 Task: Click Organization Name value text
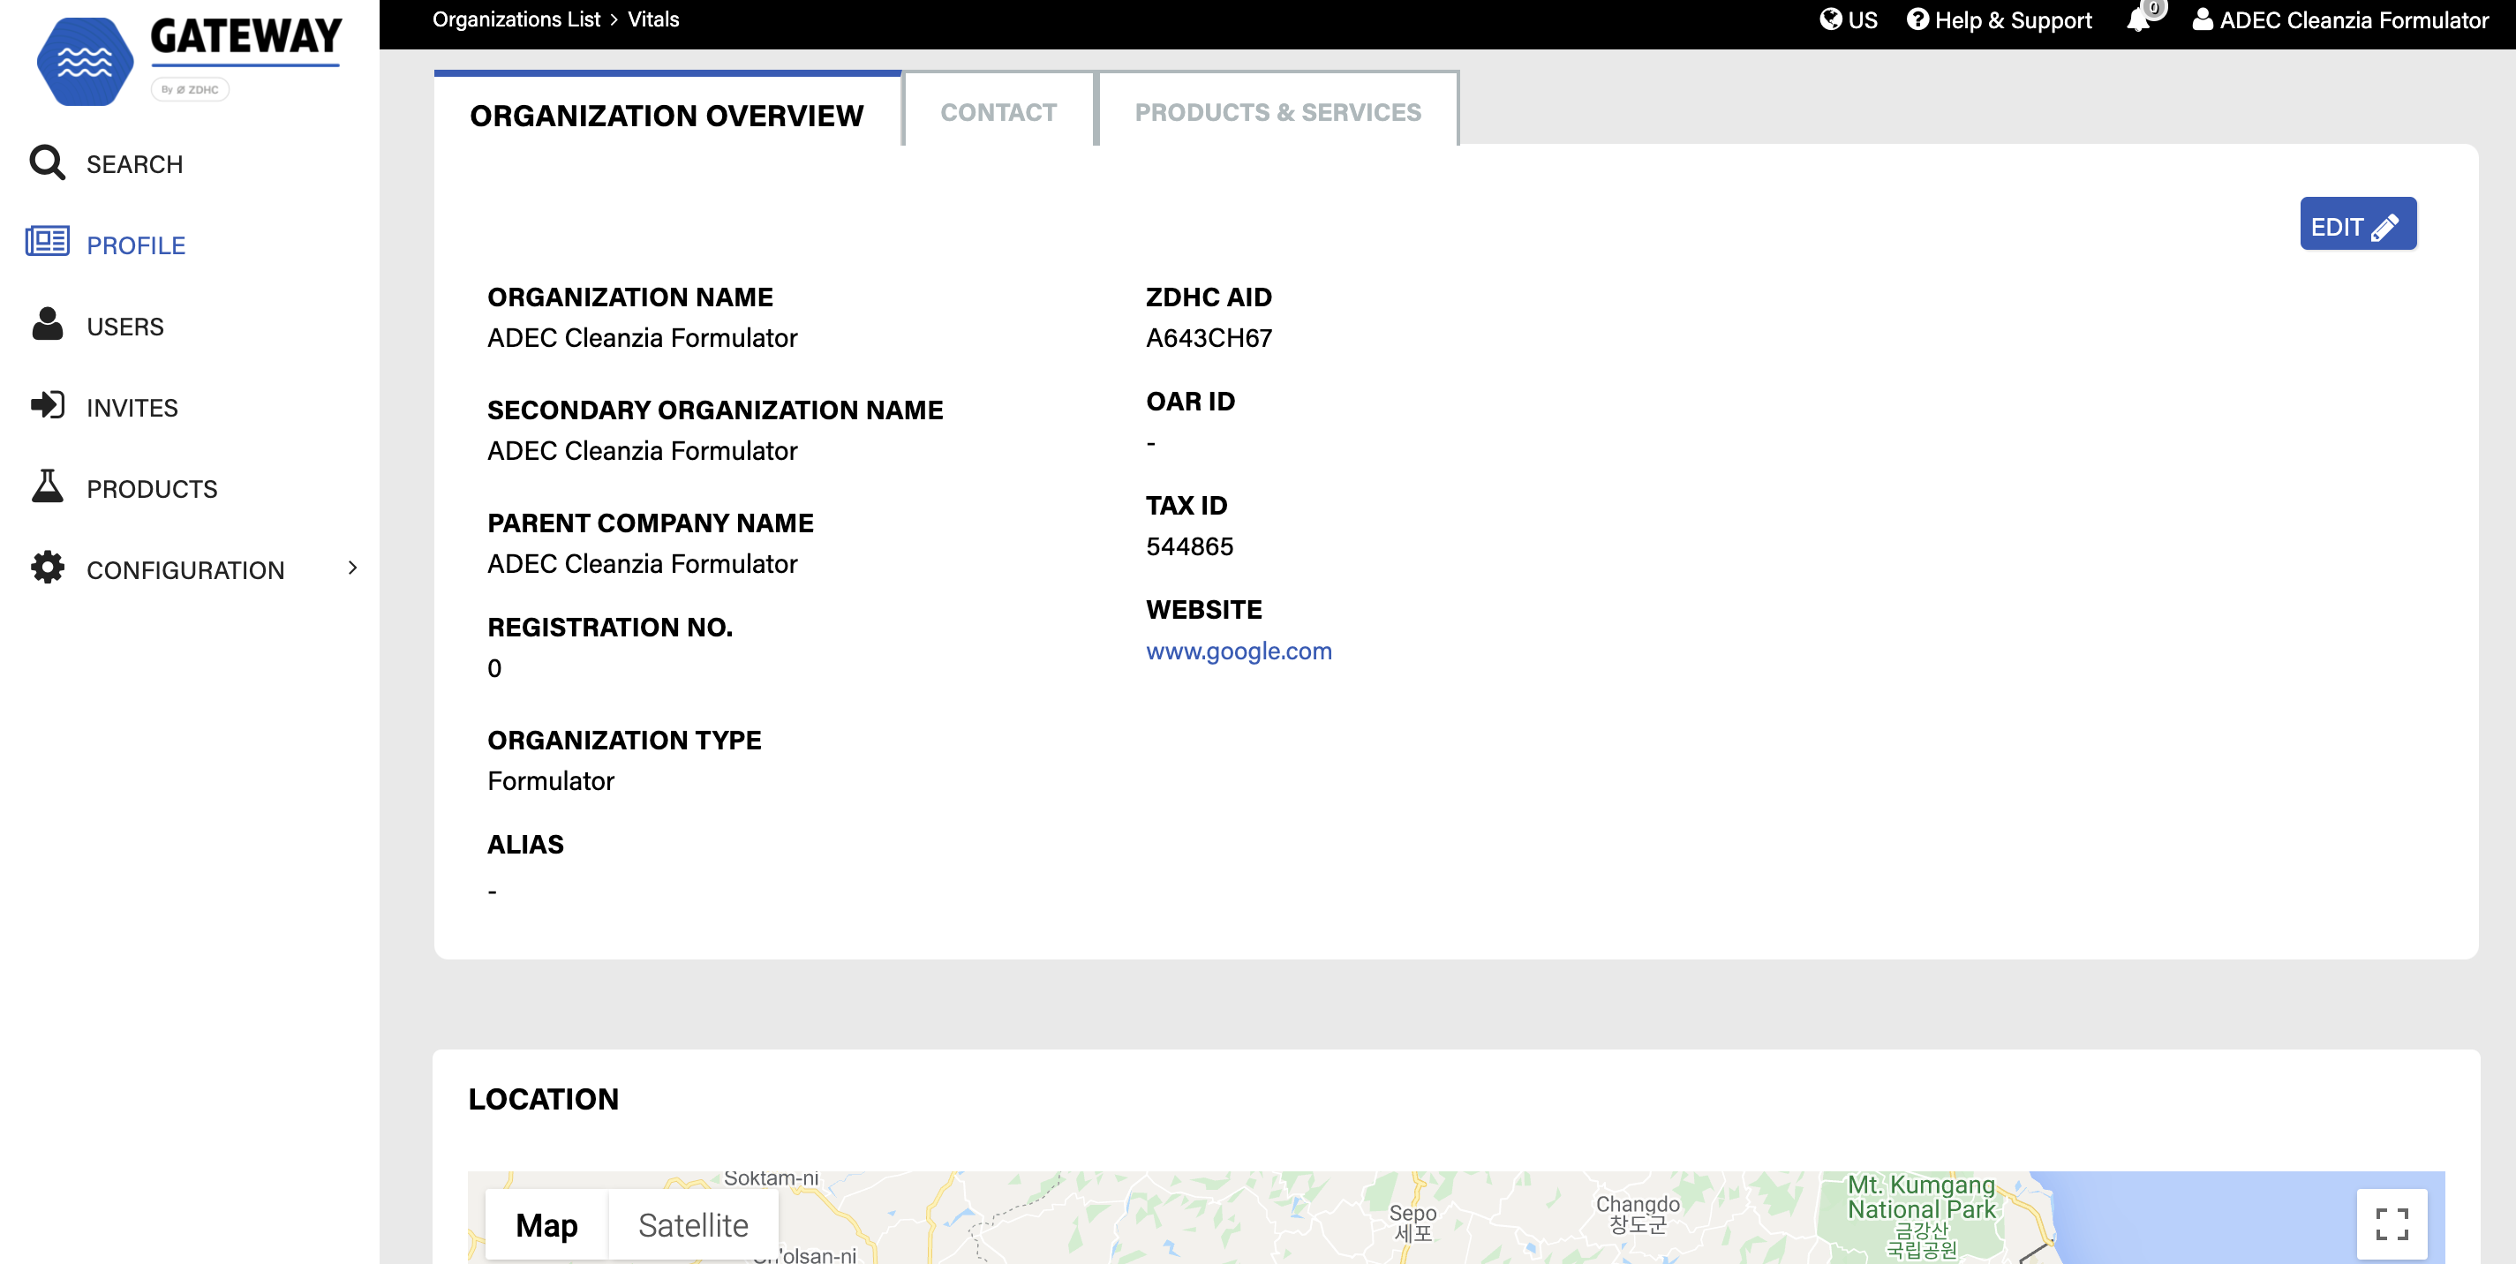(x=642, y=338)
